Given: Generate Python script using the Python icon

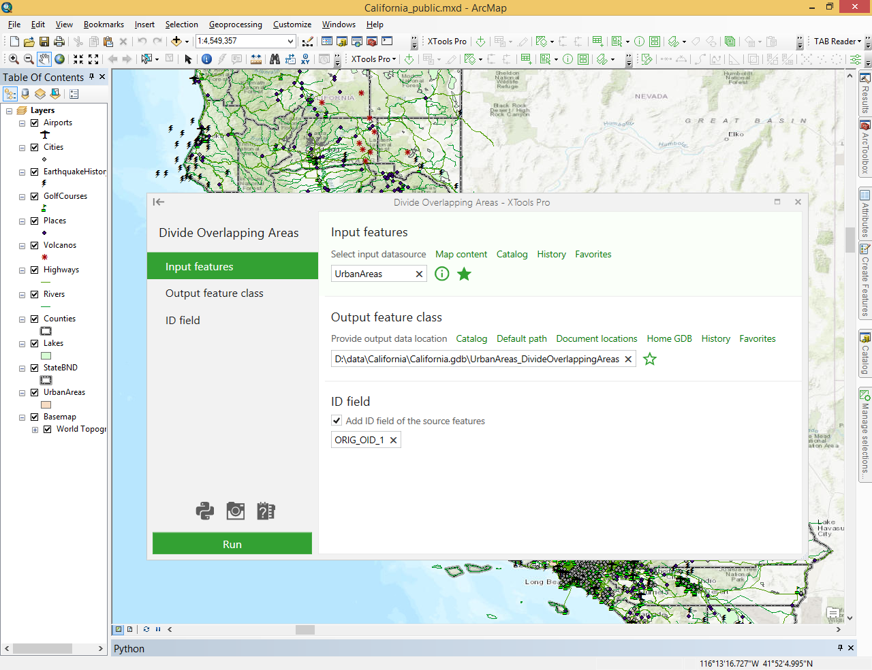Looking at the screenshot, I should click(x=204, y=511).
